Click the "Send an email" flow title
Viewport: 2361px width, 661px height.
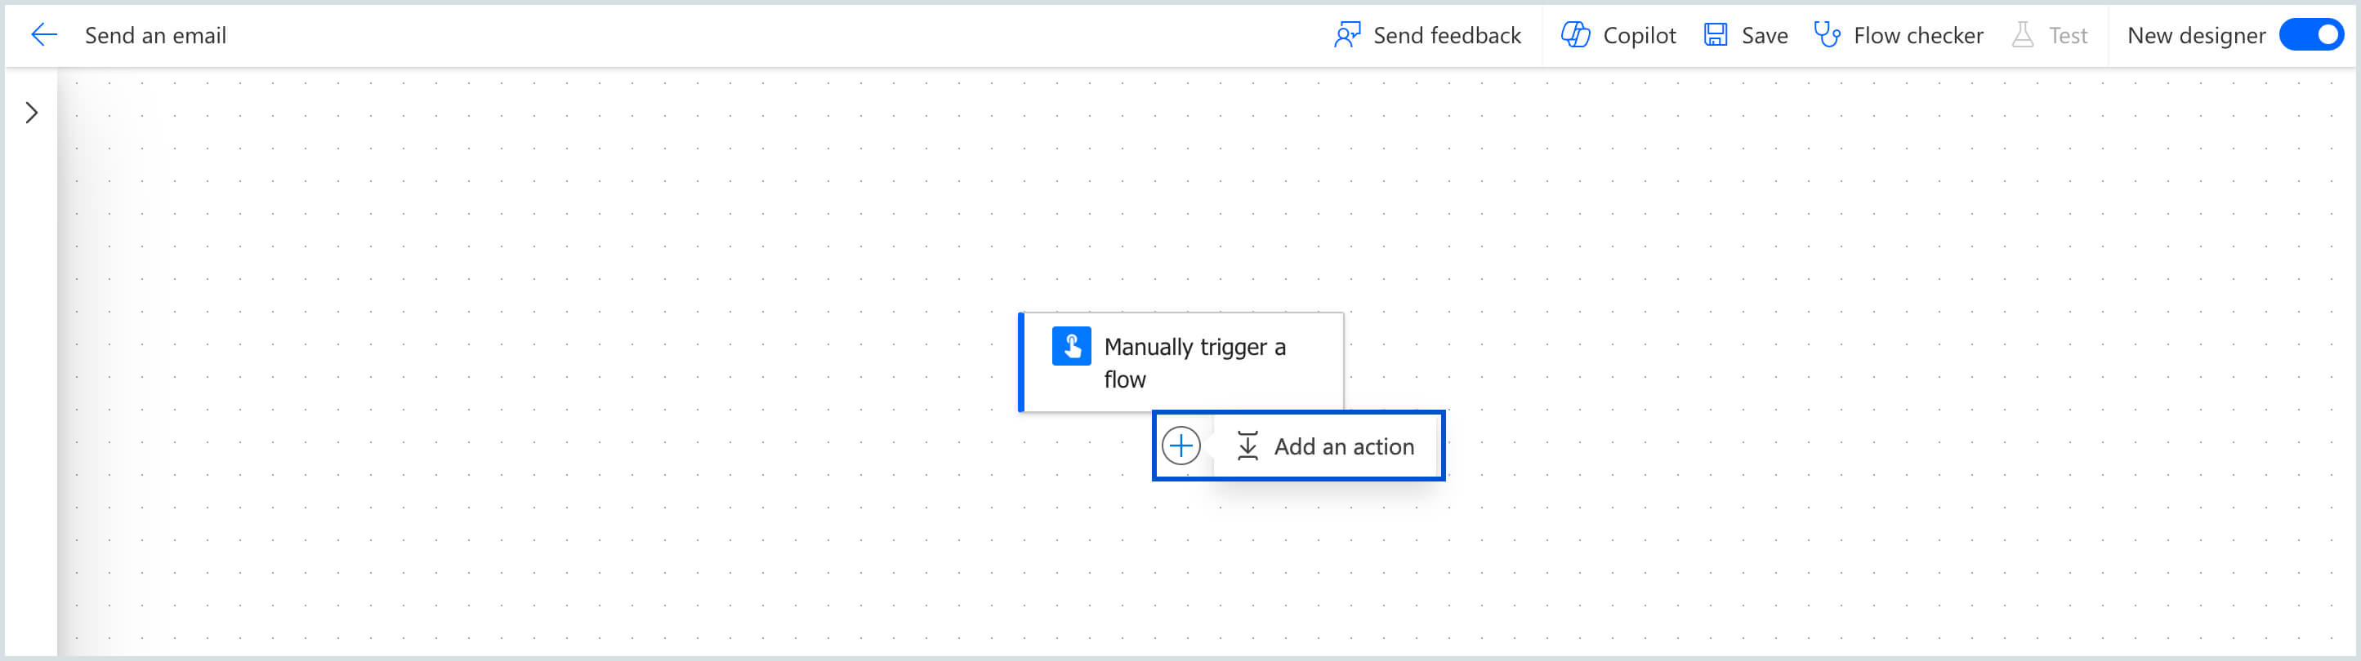[x=156, y=36]
